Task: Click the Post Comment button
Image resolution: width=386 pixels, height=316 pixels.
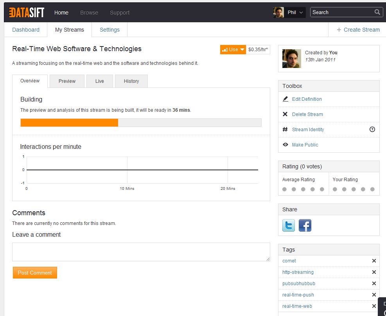Action: pos(35,273)
